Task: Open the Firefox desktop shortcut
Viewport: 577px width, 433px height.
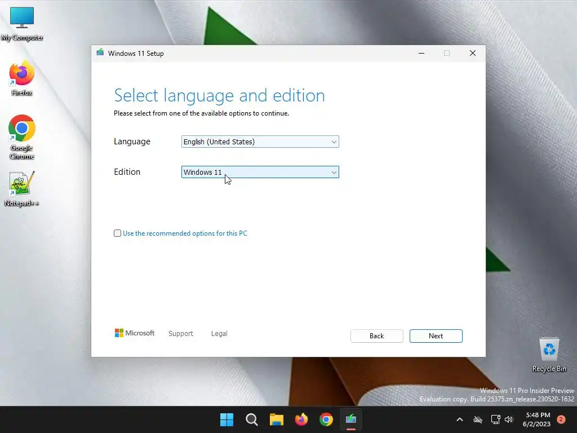Action: [x=22, y=78]
